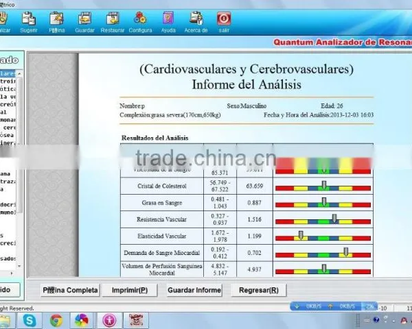Image resolution: width=412 pixels, height=329 pixels.
Task: Open the Configura settings icon
Action: [140, 19]
